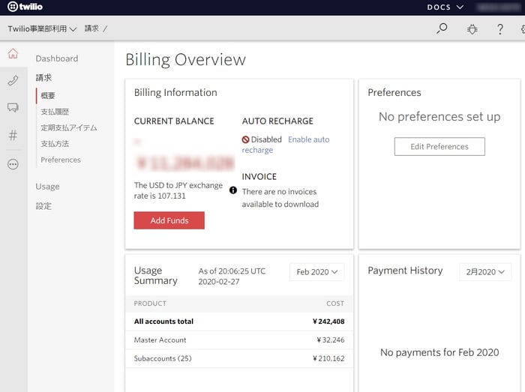Image resolution: width=525 pixels, height=392 pixels.
Task: Open 支払履歴 submenu item
Action: coord(55,112)
